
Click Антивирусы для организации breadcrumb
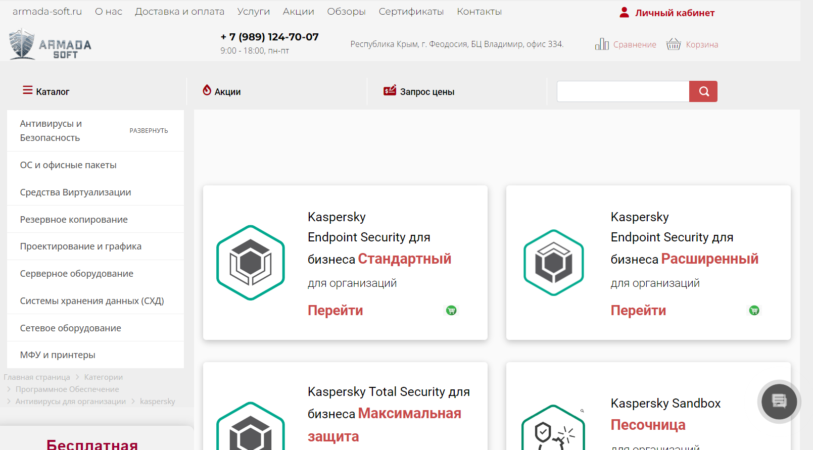[71, 402]
